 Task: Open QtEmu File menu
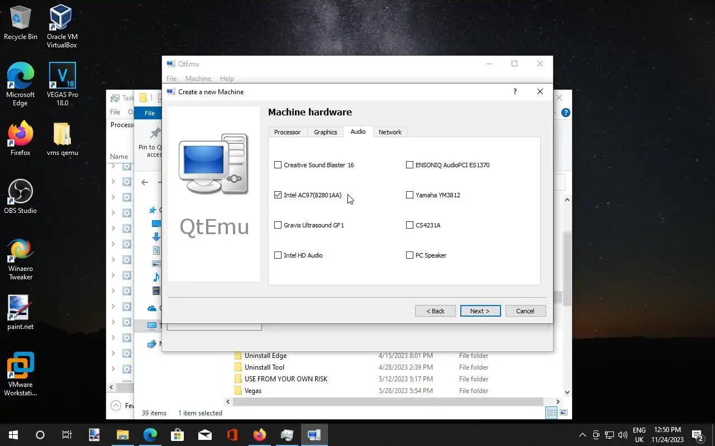pos(171,79)
